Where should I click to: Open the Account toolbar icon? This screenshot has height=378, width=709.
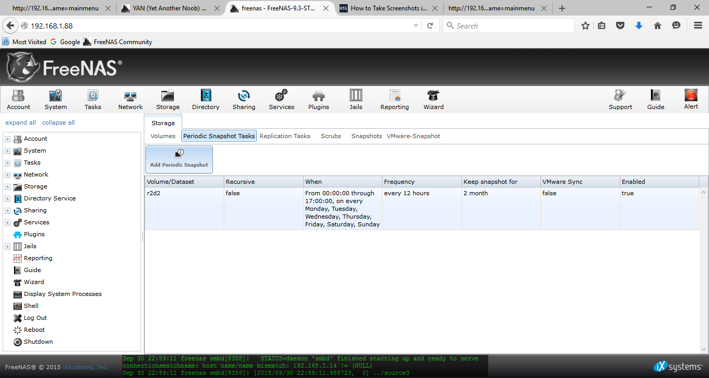(x=19, y=100)
